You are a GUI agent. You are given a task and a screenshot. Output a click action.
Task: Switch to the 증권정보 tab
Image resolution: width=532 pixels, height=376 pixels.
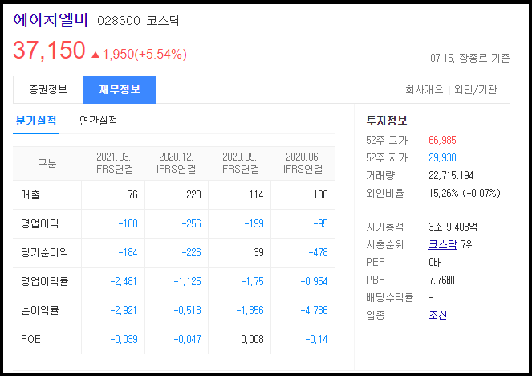pyautogui.click(x=48, y=90)
